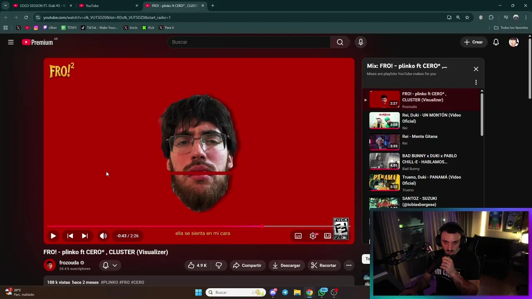The height and width of the screenshot is (299, 532).
Task: Toggle the remaining time display -0:43 / 2:26
Action: point(128,235)
